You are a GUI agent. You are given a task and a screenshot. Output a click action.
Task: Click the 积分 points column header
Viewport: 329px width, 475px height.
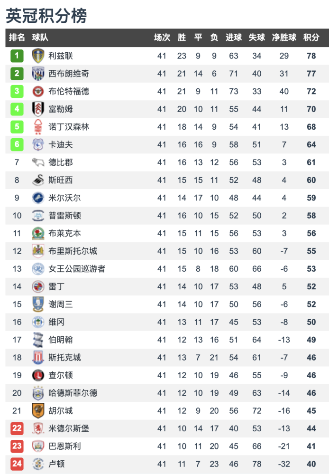tap(311, 38)
